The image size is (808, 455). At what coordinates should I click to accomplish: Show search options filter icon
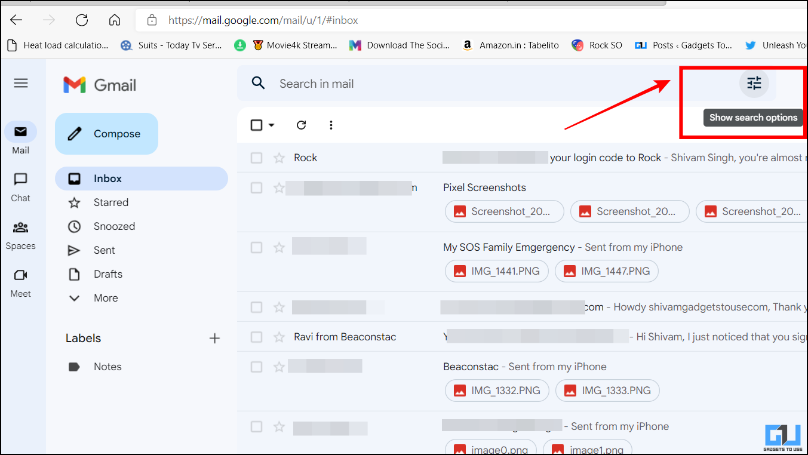pyautogui.click(x=754, y=83)
